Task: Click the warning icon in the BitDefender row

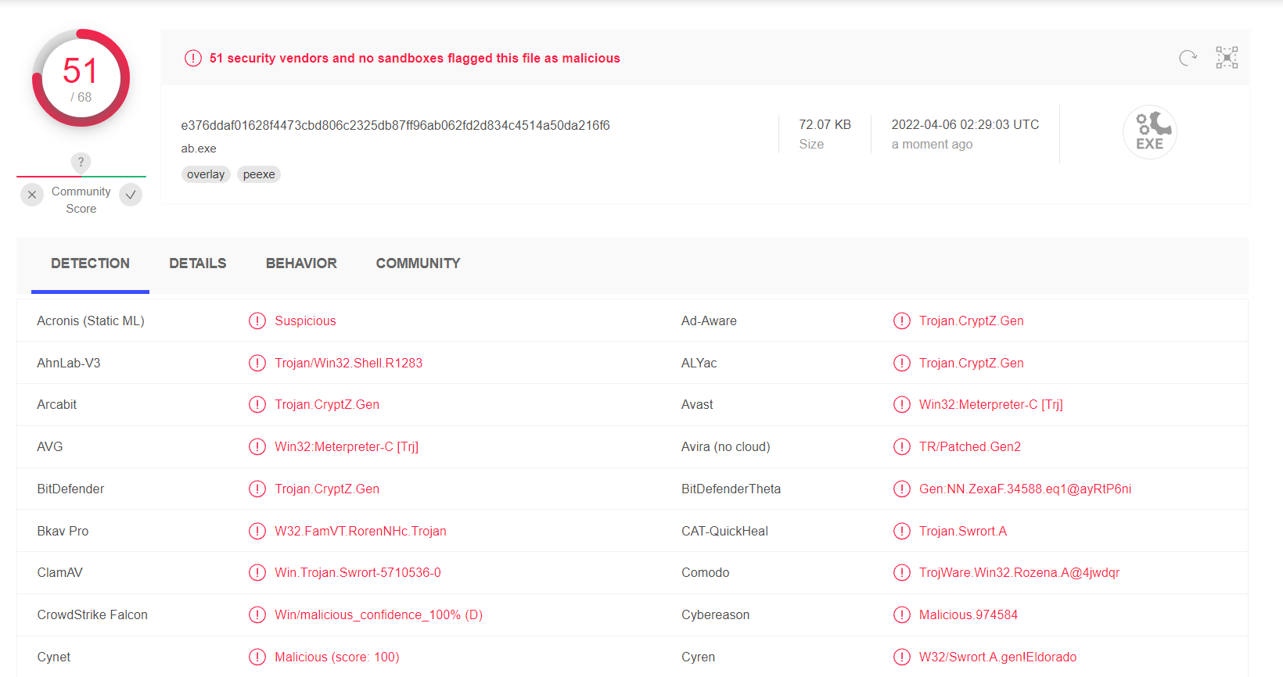Action: (x=257, y=489)
